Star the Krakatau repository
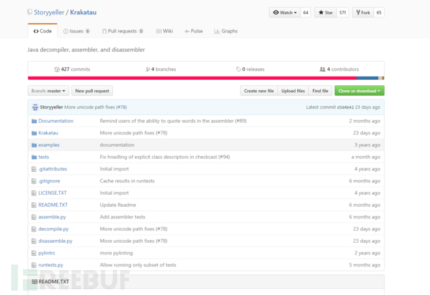 (325, 12)
